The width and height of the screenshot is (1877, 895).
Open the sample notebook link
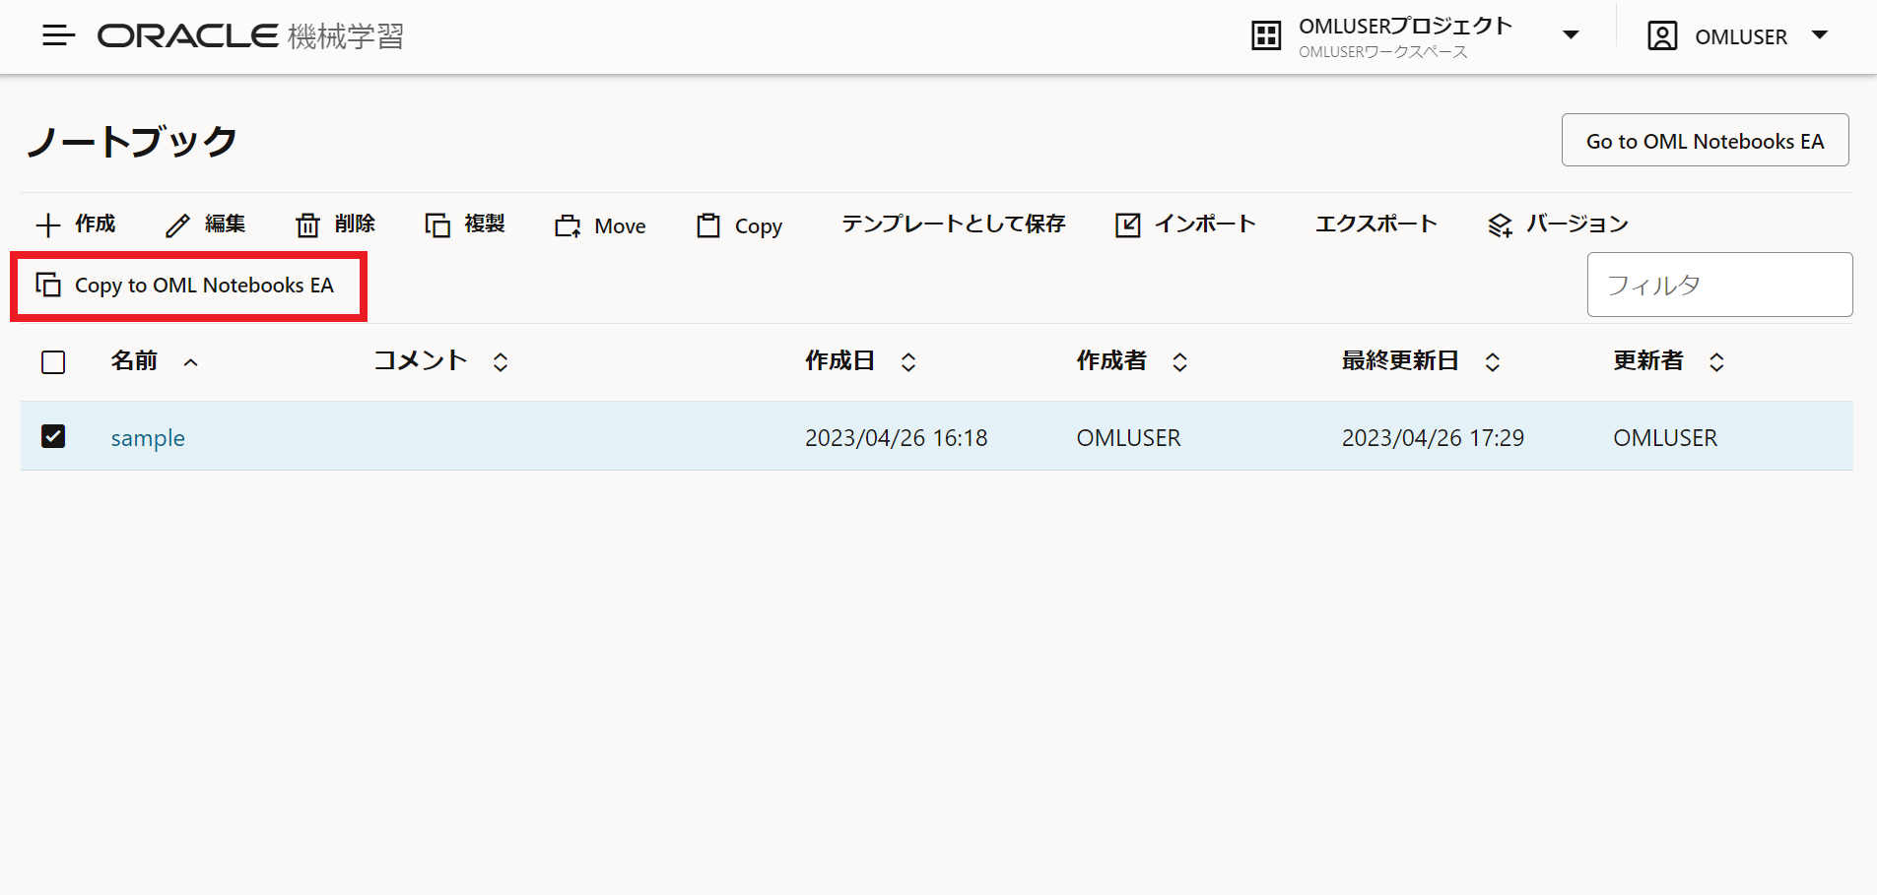click(148, 438)
